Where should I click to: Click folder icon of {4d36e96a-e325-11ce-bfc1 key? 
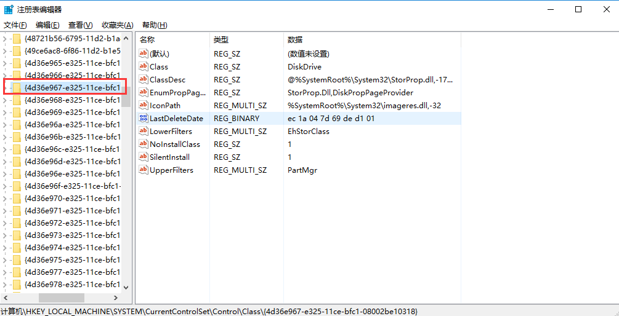pos(17,124)
